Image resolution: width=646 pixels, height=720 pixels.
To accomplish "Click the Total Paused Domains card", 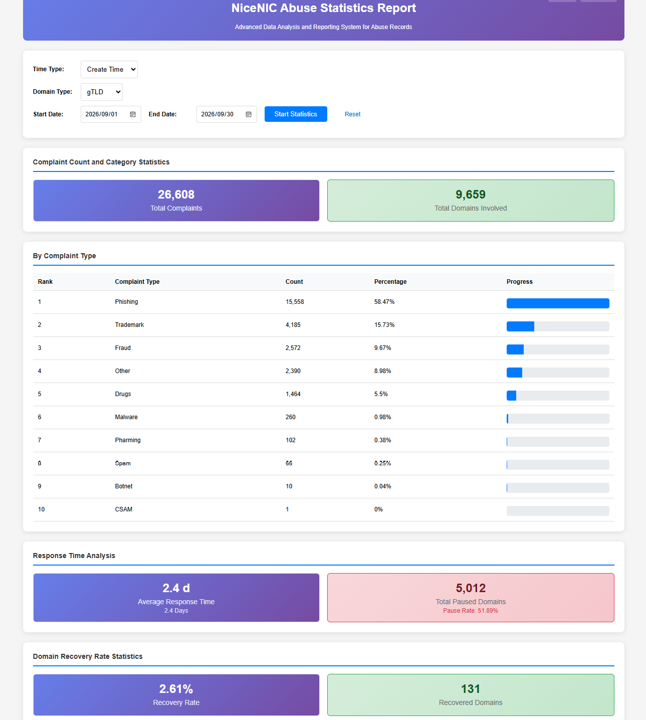I will (x=471, y=598).
